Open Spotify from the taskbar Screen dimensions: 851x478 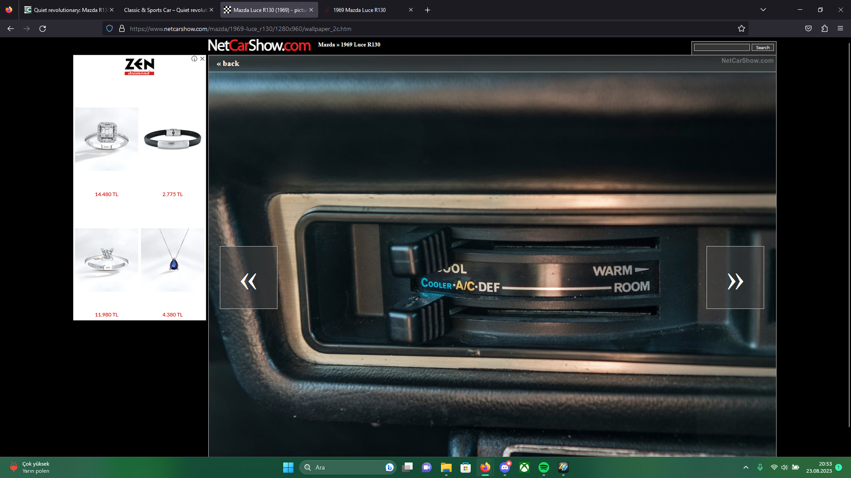coord(544,467)
